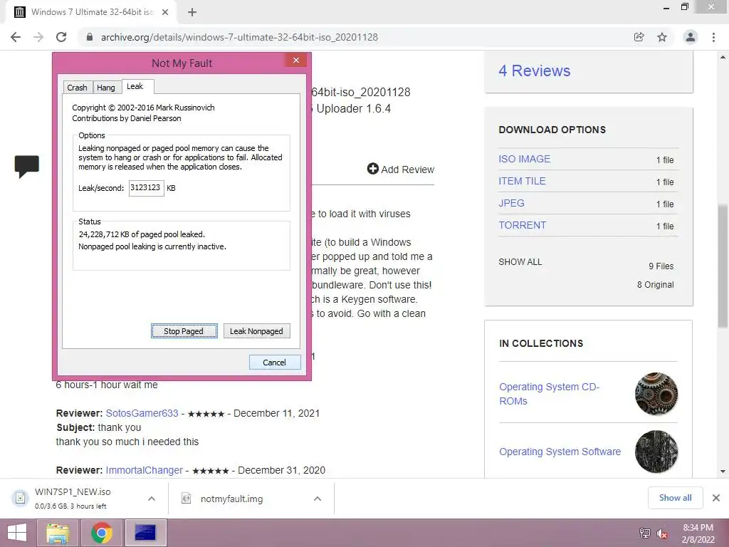
Task: Click SHOW ALL download files
Action: [520, 262]
